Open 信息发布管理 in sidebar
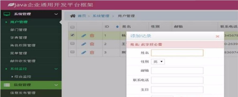This screenshot has width=238, height=97. coord(23,93)
